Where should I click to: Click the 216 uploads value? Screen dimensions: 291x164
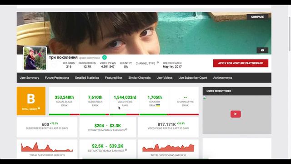click(69, 67)
